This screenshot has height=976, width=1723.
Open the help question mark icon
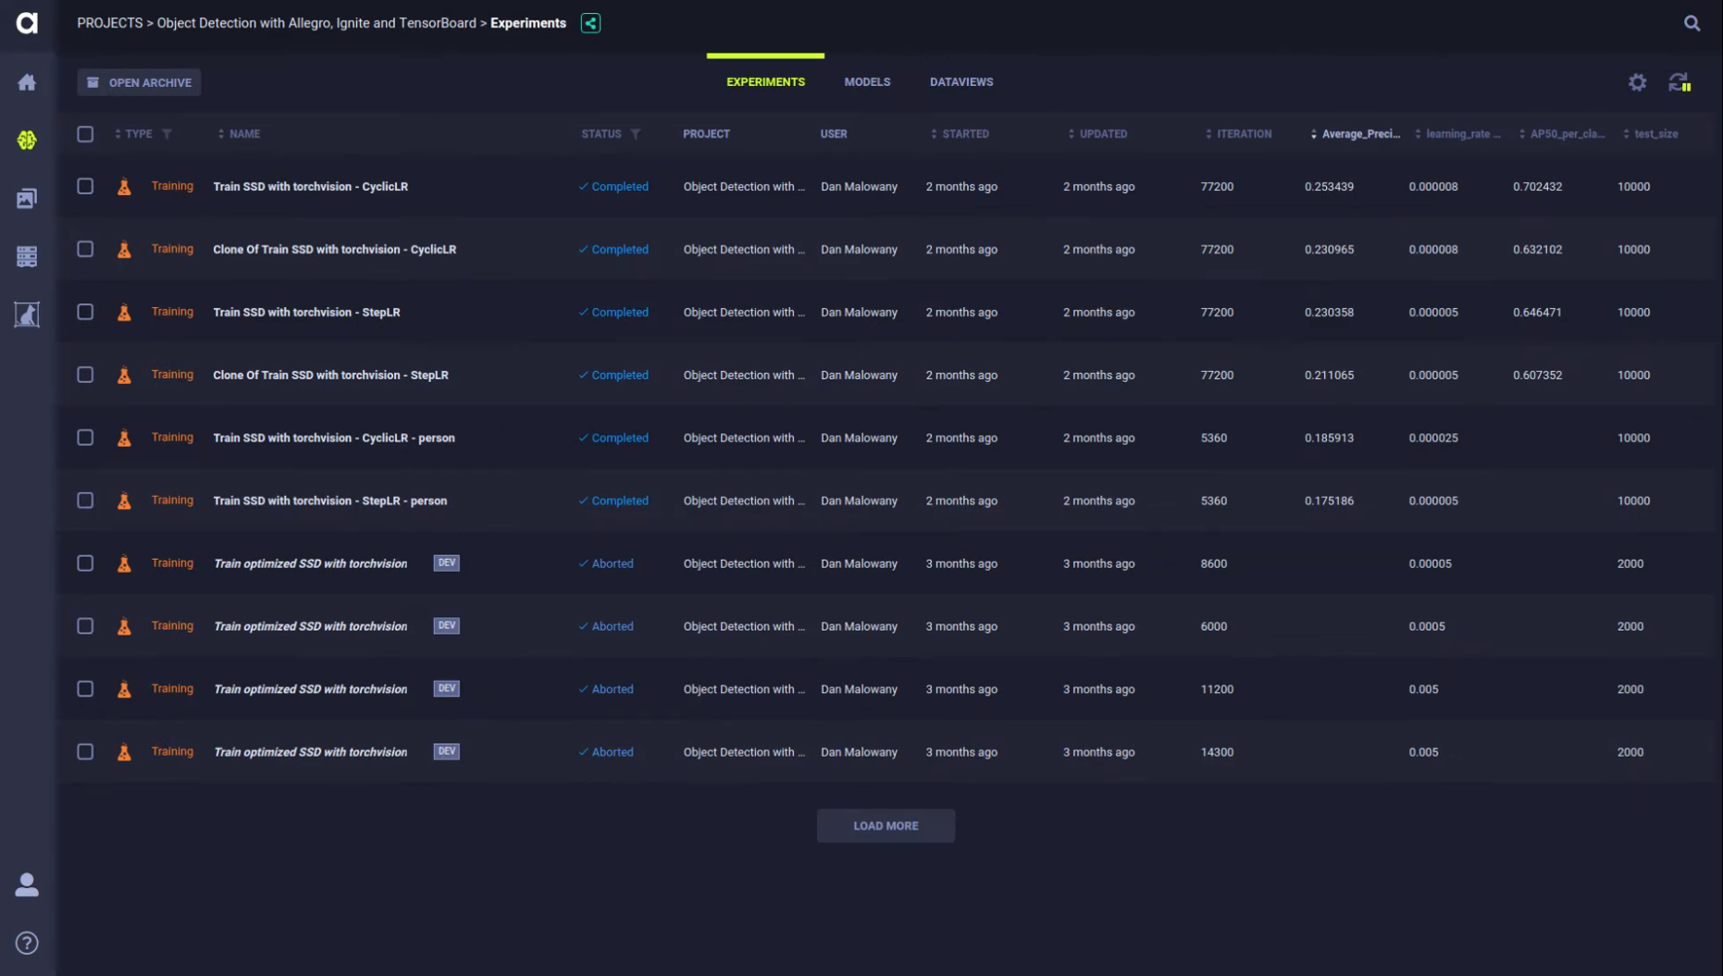point(27,943)
